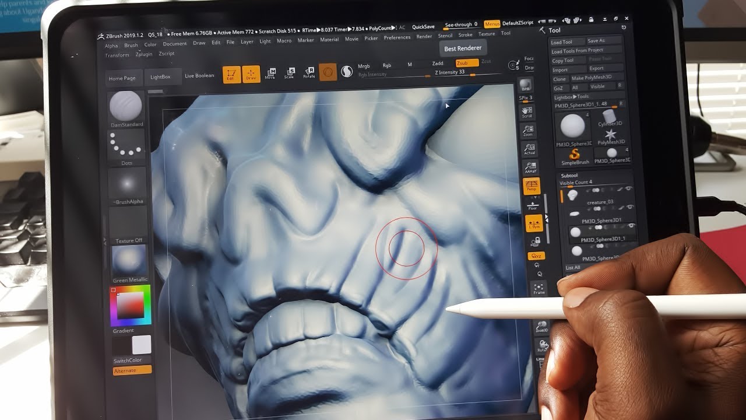Collapse the Subtool section
Viewport: 746px width, 420px height.
[x=569, y=175]
